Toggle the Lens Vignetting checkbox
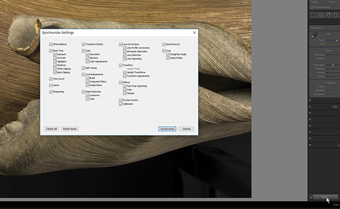The width and height of the screenshot is (340, 209). coord(125,59)
